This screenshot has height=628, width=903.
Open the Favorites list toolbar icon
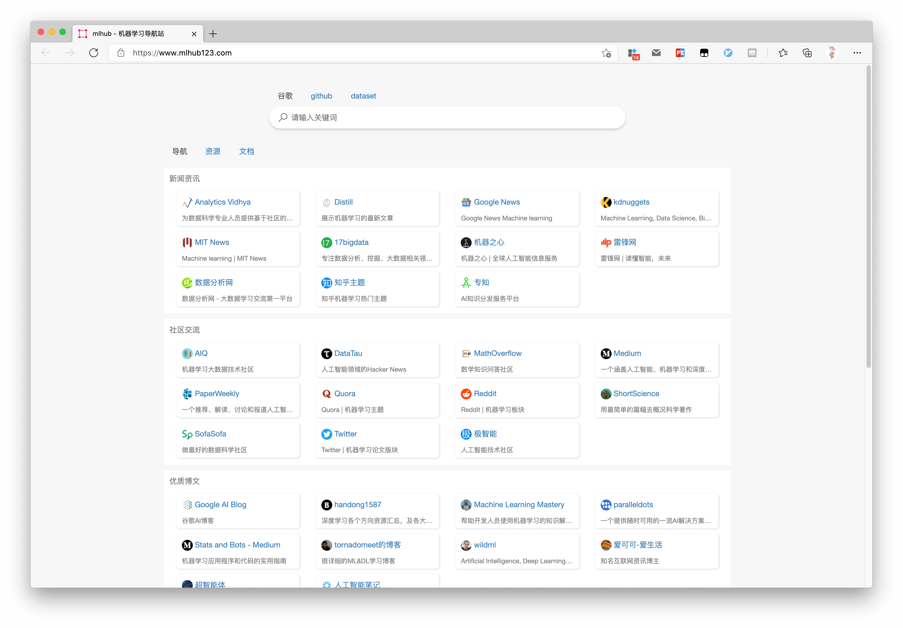783,53
